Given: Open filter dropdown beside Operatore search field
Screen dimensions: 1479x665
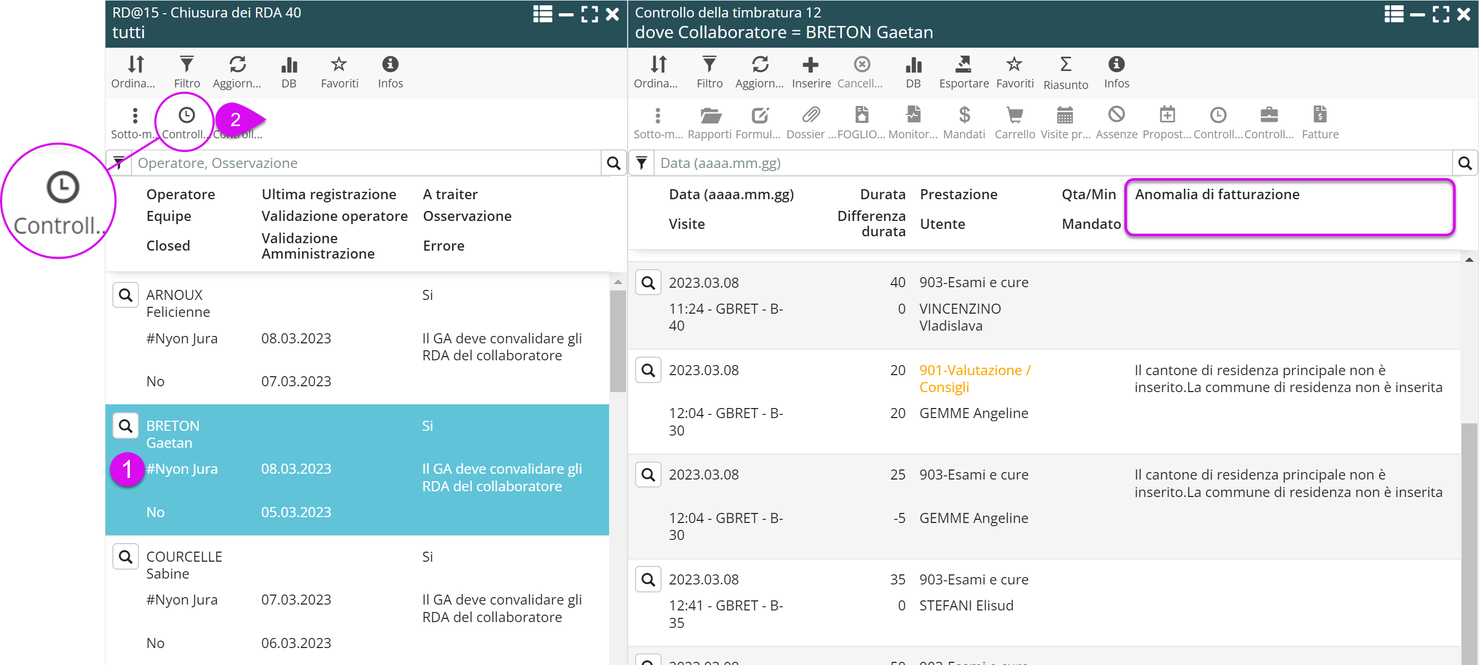Looking at the screenshot, I should (119, 163).
